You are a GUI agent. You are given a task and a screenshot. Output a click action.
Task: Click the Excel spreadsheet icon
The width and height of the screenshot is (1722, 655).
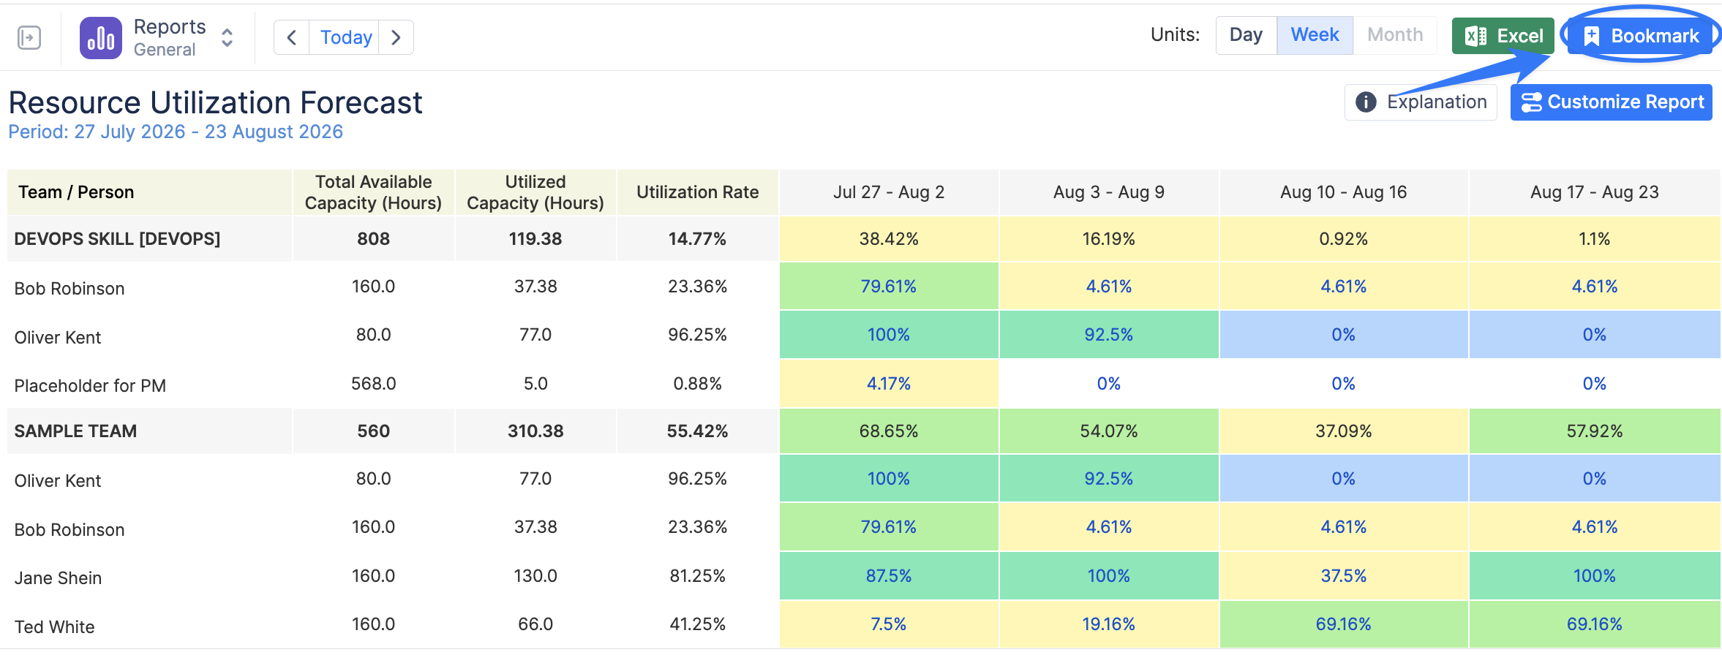1475,36
